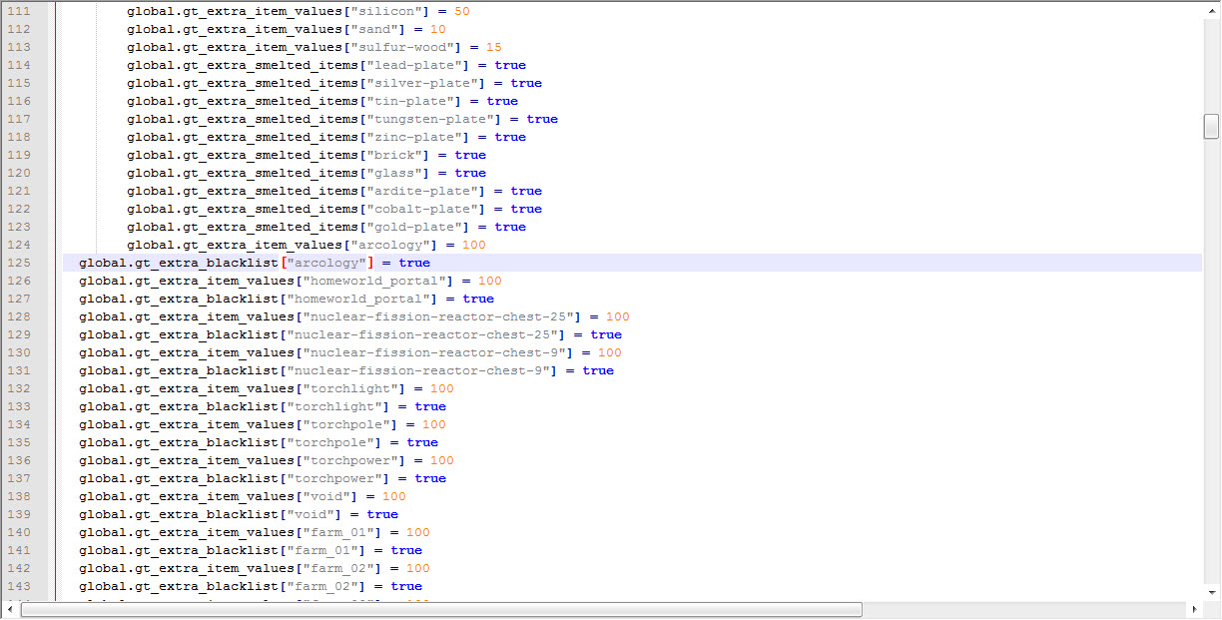Click the horizontal scrollbar thumb
The width and height of the screenshot is (1222, 620).
click(439, 609)
